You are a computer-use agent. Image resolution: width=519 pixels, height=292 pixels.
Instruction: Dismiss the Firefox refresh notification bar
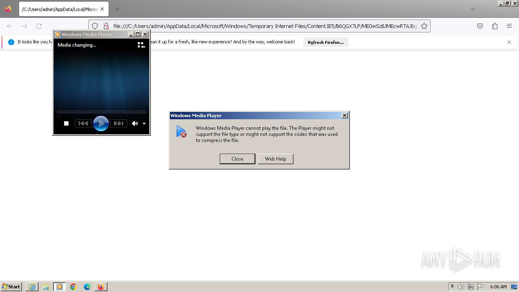(509, 42)
